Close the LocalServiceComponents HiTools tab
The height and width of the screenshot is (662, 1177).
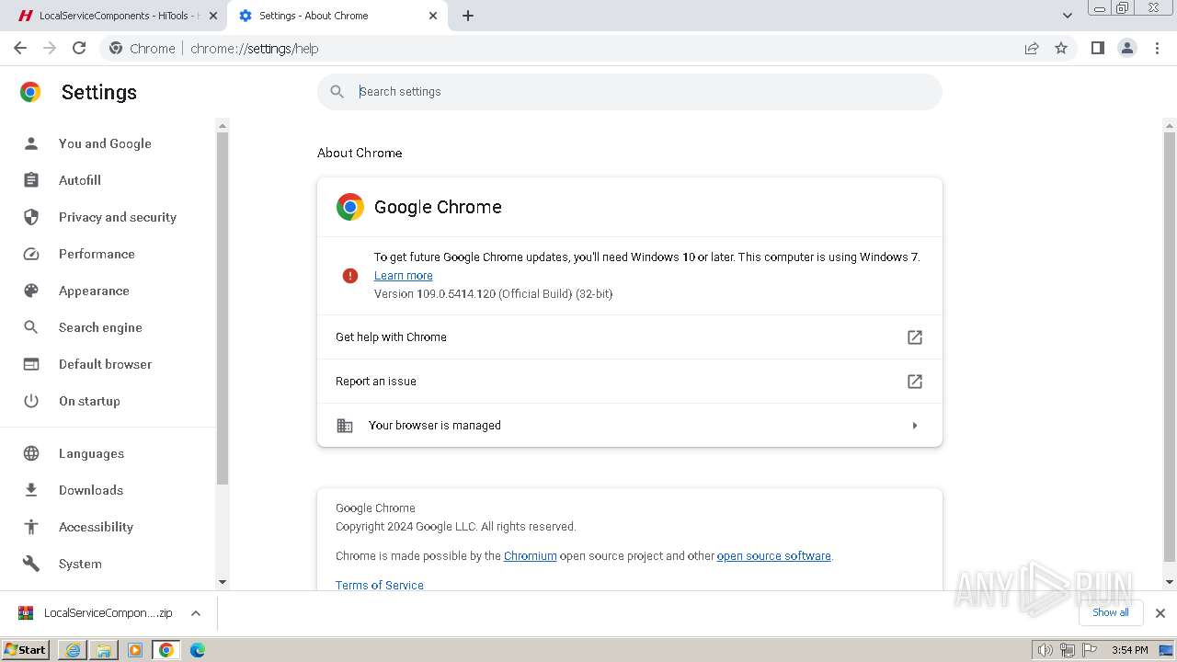(213, 16)
